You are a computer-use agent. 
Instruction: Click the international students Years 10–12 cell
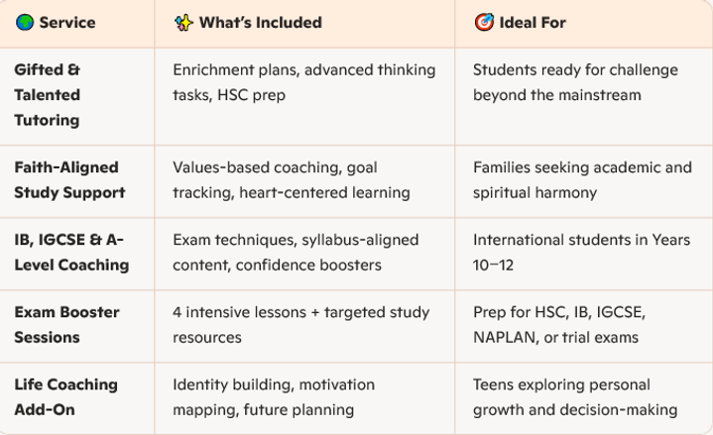[x=584, y=254]
